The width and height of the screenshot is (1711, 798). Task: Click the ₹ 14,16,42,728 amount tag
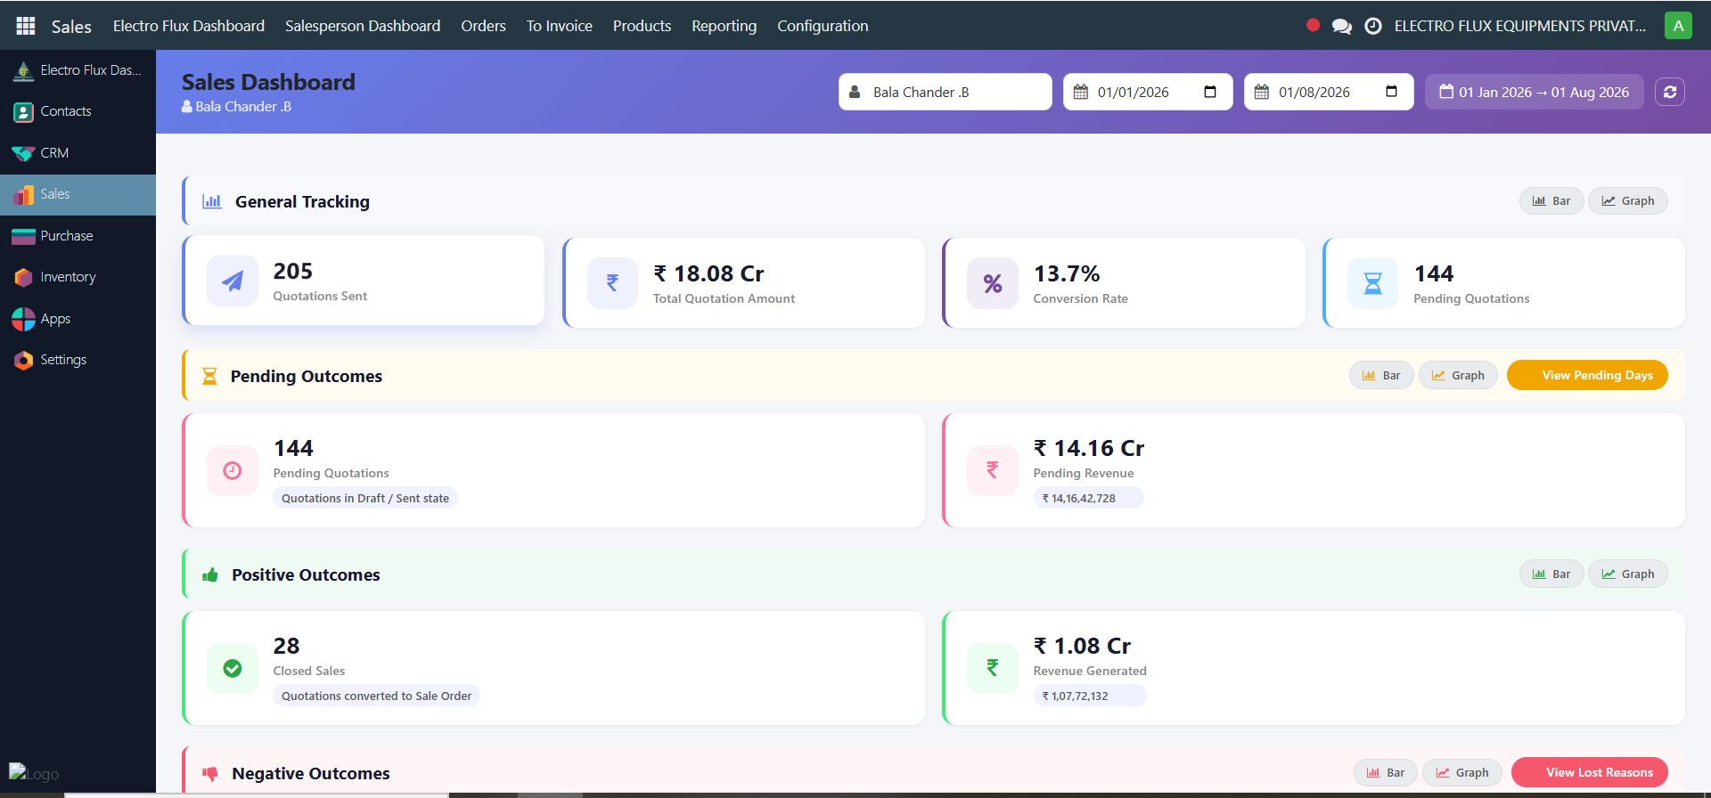1088,498
